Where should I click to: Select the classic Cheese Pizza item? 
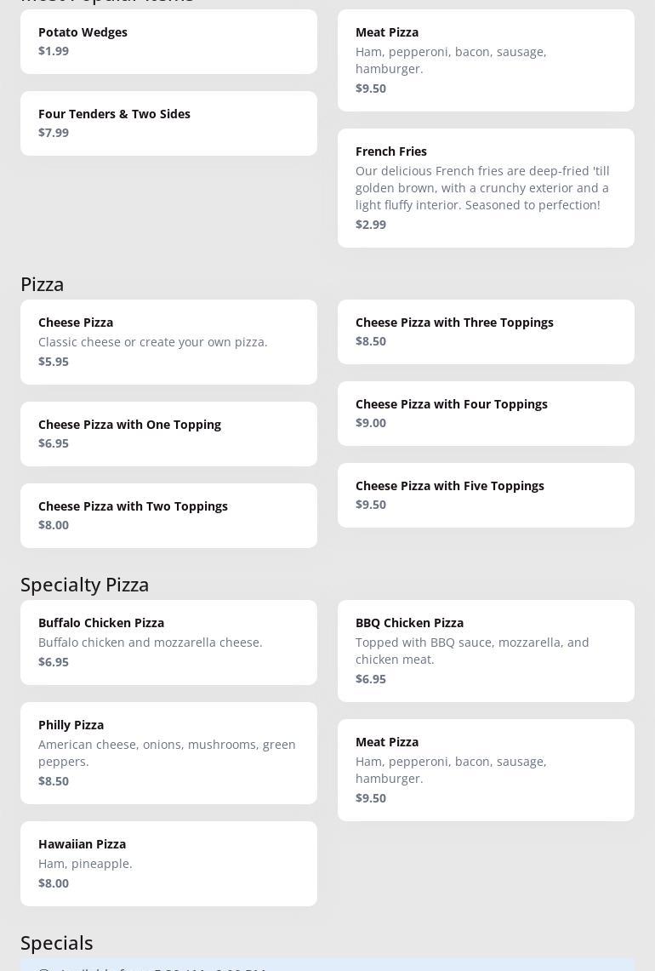click(x=168, y=342)
